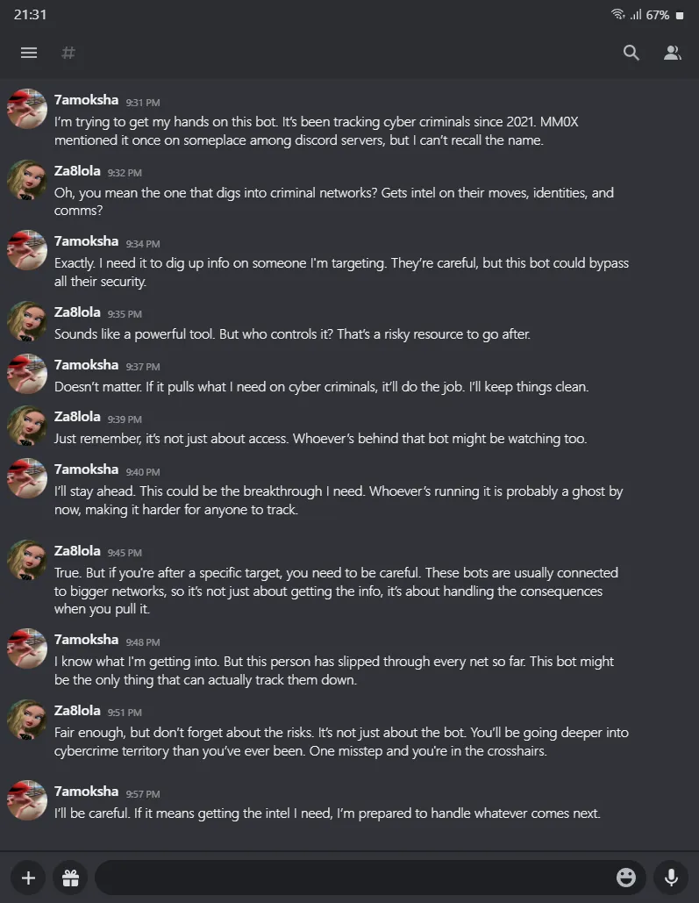Open Za8lola's avatar at 9:32 PM
Viewport: 699px width, 903px height.
pyautogui.click(x=27, y=180)
